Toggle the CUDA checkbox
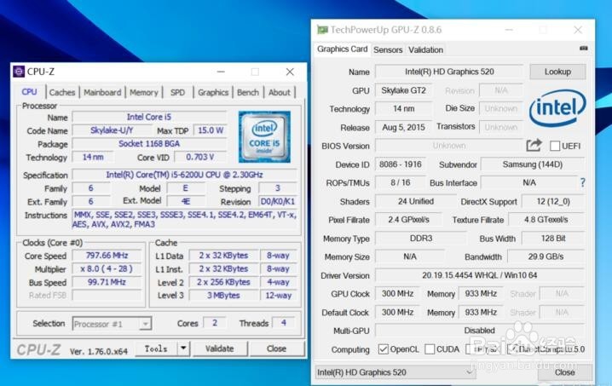This screenshot has width=612, height=386. coord(430,349)
